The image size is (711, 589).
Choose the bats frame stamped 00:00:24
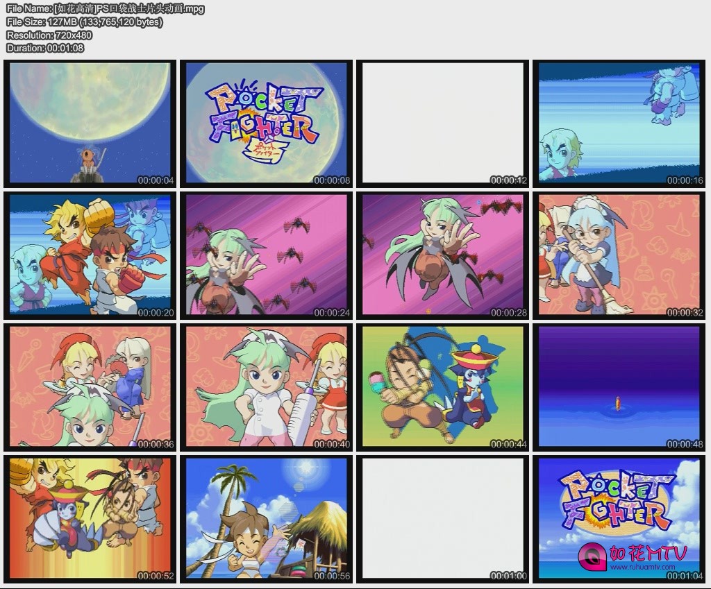(x=266, y=255)
